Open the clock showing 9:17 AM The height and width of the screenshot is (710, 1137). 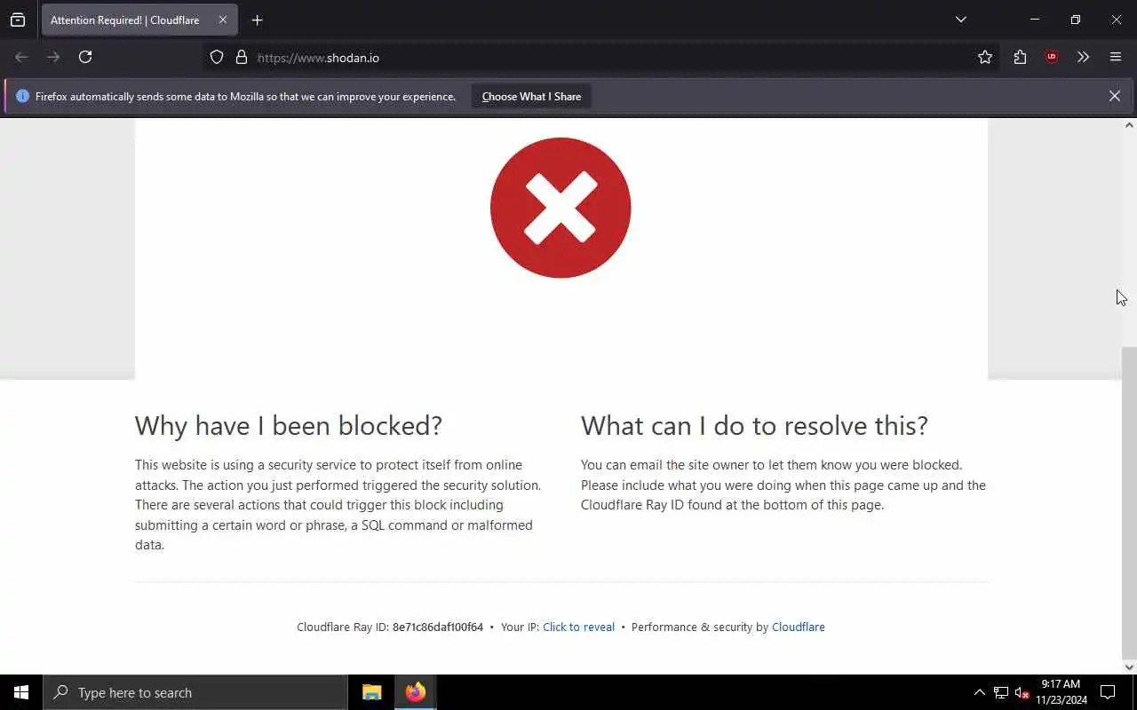1061,692
